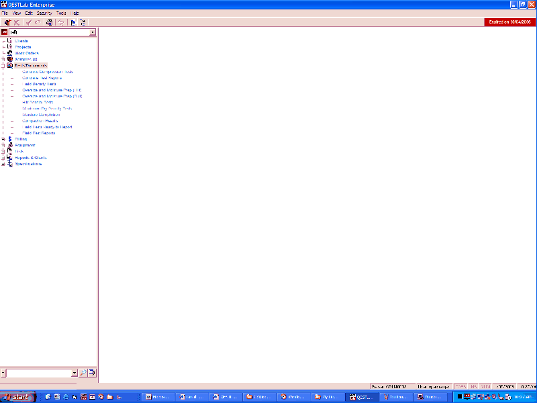Expand the Specifications tree node
This screenshot has height=403, width=537.
tap(4, 163)
